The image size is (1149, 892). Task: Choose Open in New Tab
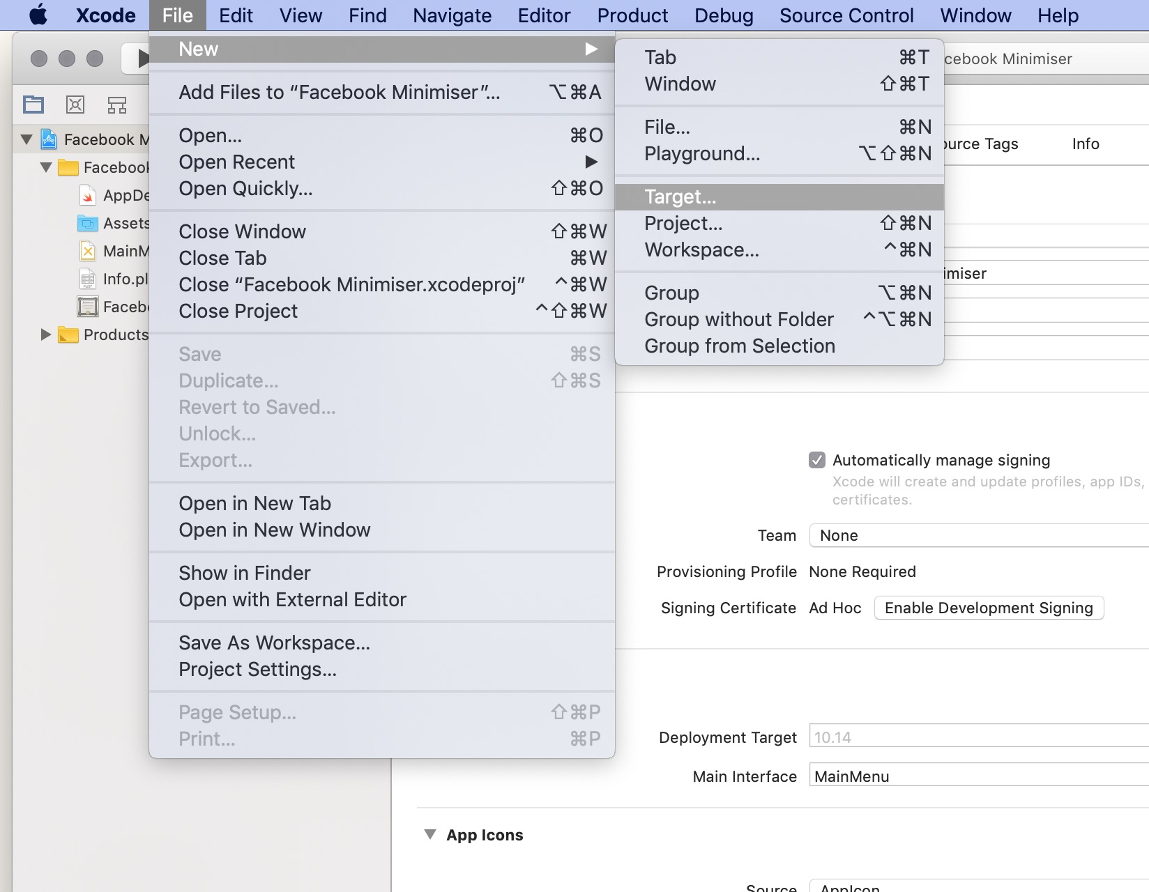[382, 503]
